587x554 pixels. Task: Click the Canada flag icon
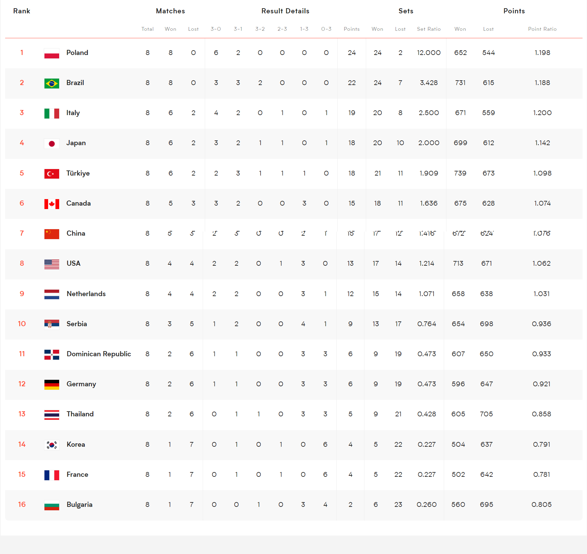pyautogui.click(x=52, y=204)
